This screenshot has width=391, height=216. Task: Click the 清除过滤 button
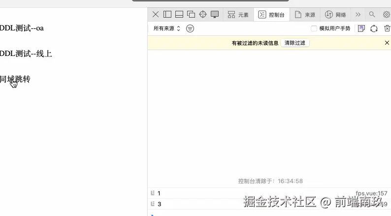(295, 43)
